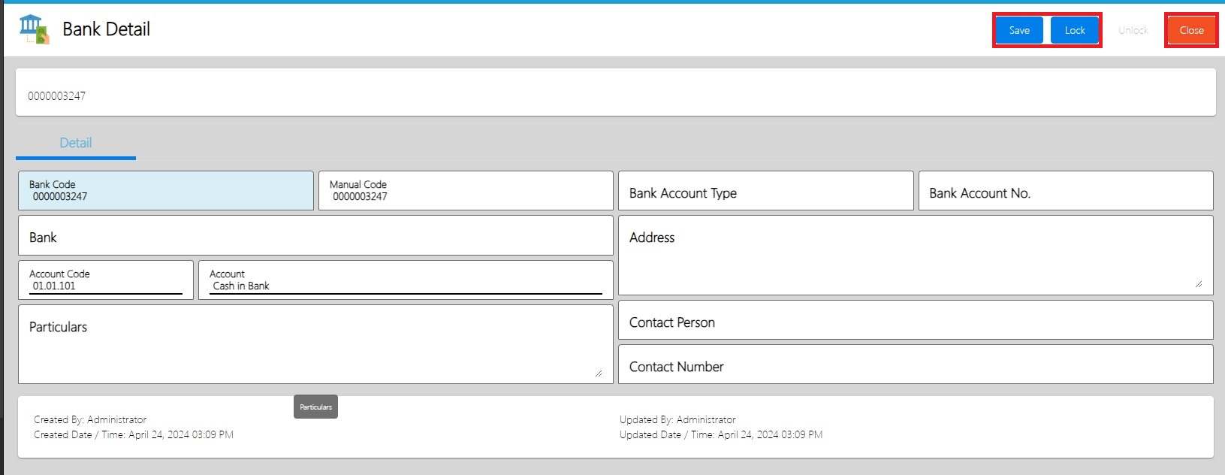Click the record number header 0000003247

point(57,96)
